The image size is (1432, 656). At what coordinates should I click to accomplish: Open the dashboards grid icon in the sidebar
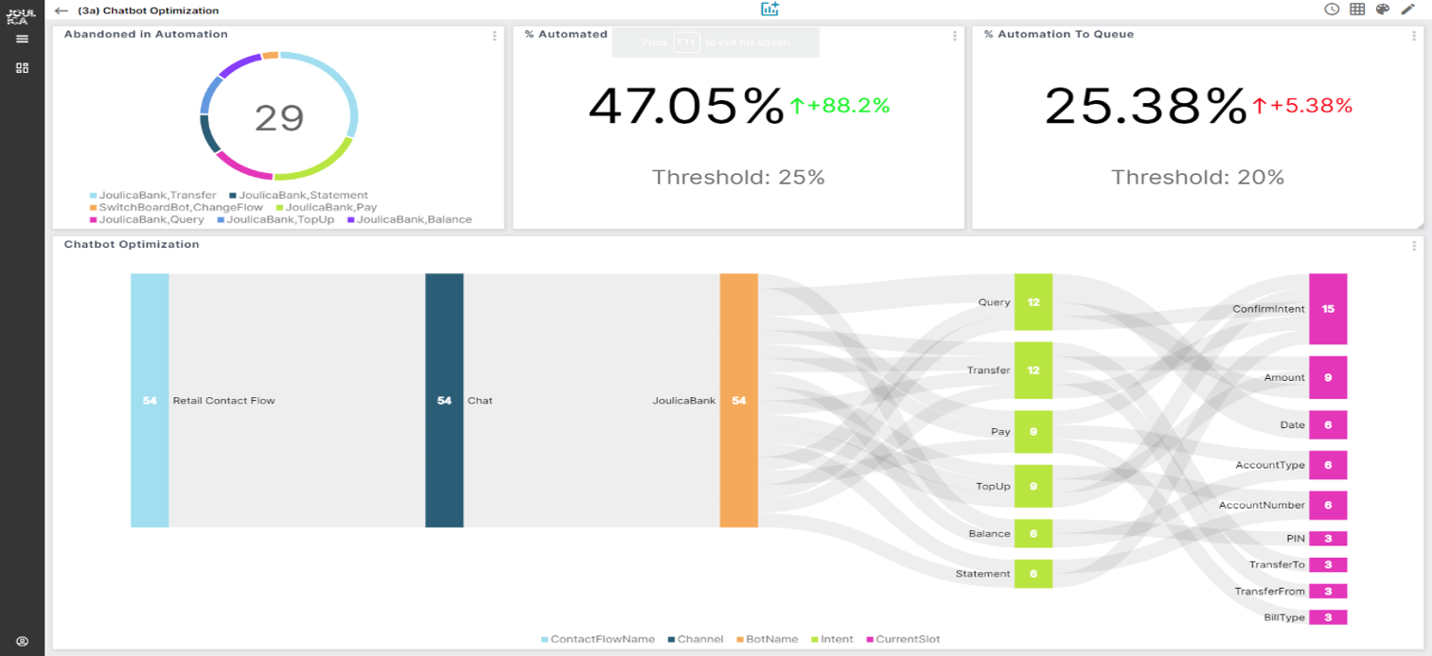22,68
